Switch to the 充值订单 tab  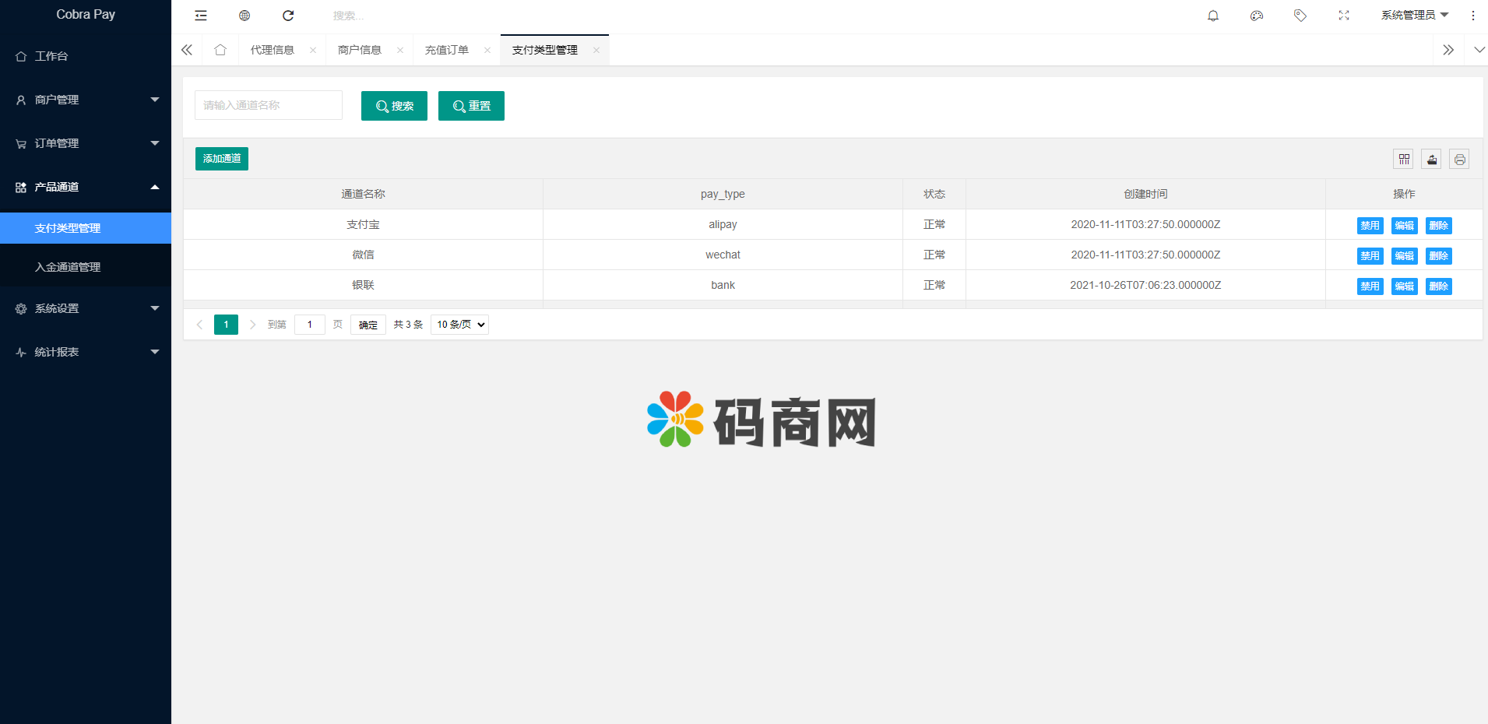click(447, 50)
